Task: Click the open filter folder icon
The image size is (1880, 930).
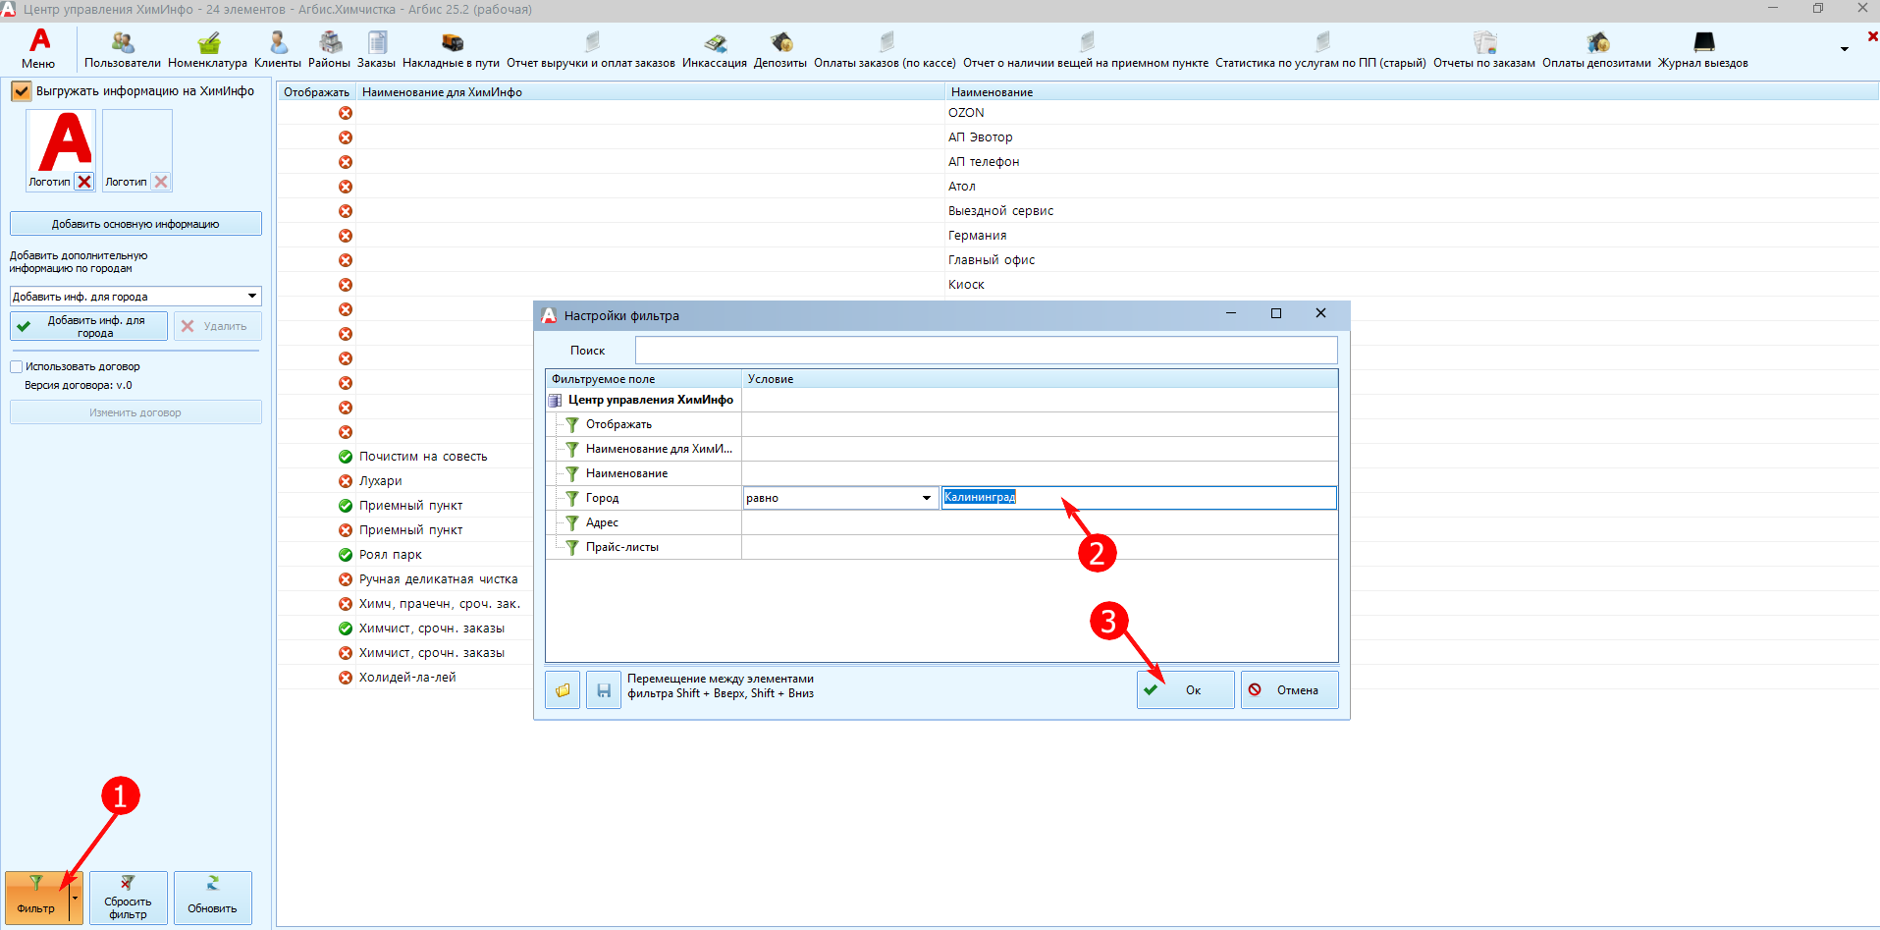Action: (x=563, y=690)
